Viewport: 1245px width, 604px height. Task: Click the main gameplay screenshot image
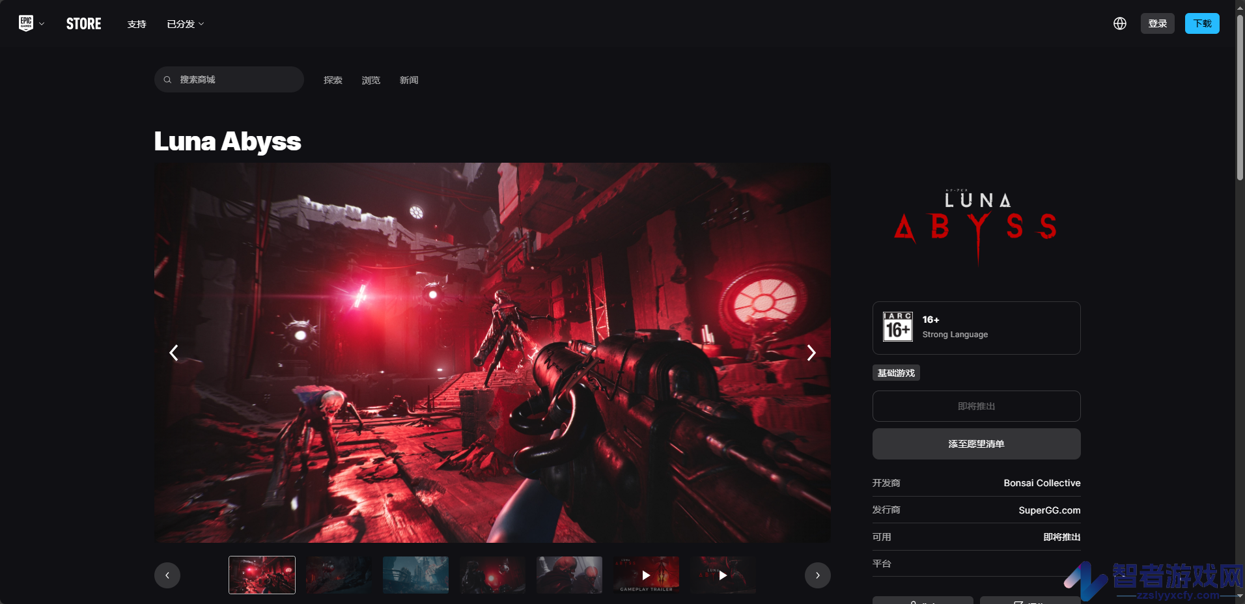coord(492,353)
